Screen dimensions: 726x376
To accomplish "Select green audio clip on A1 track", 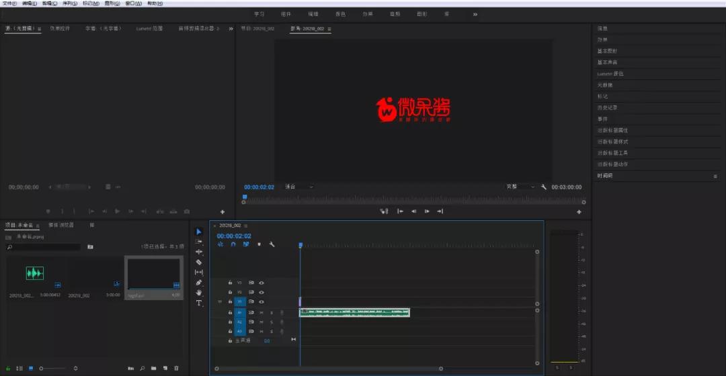I will pos(355,313).
